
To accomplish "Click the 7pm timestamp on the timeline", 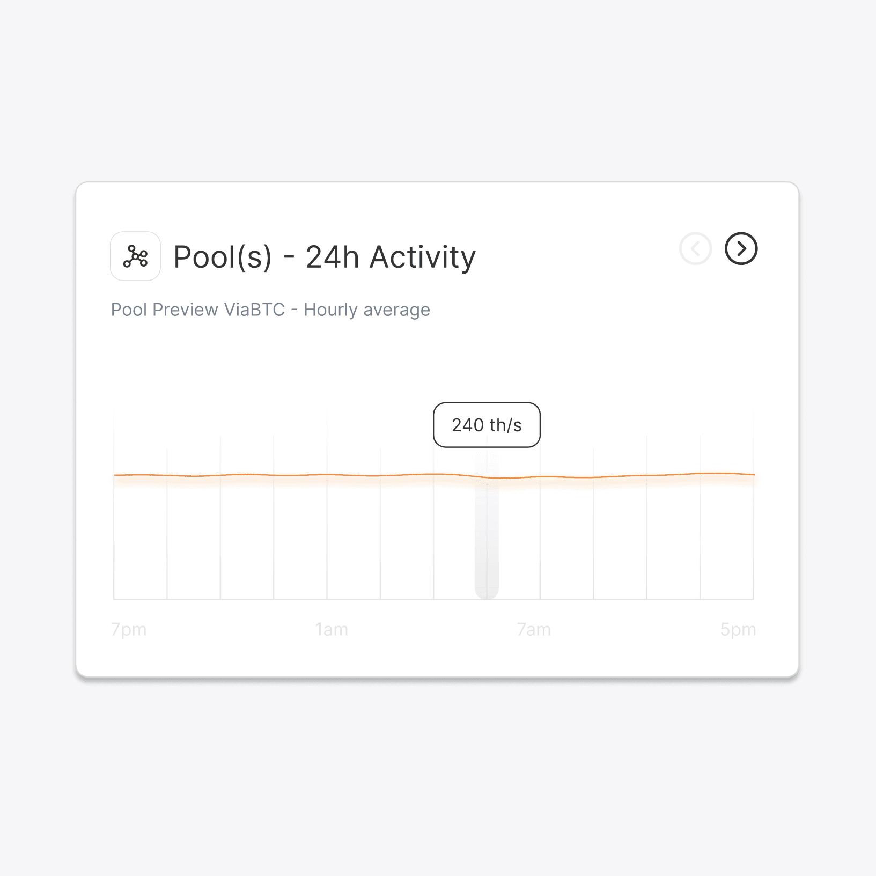I will [129, 629].
